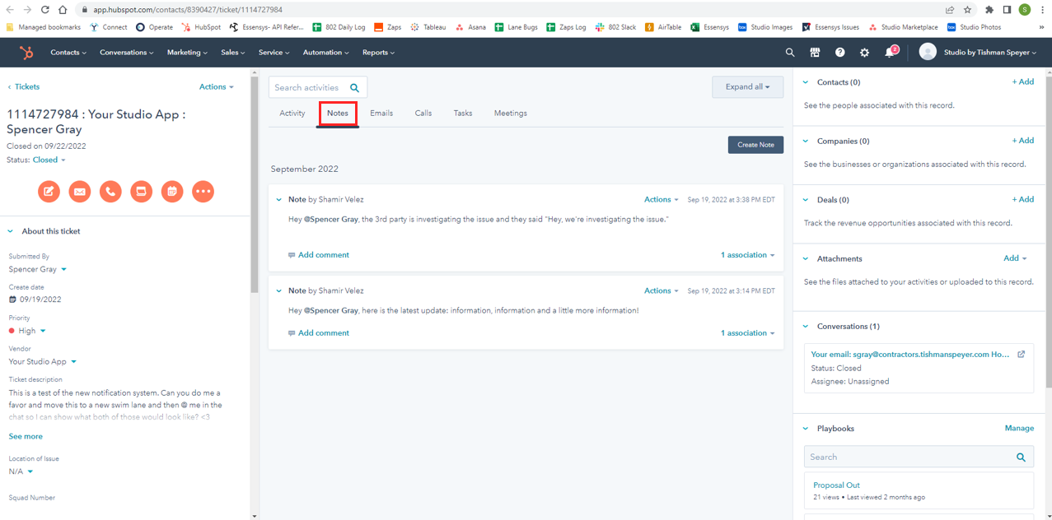Viewport: 1052px width, 520px height.
Task: Click the help question mark icon
Action: click(x=839, y=53)
